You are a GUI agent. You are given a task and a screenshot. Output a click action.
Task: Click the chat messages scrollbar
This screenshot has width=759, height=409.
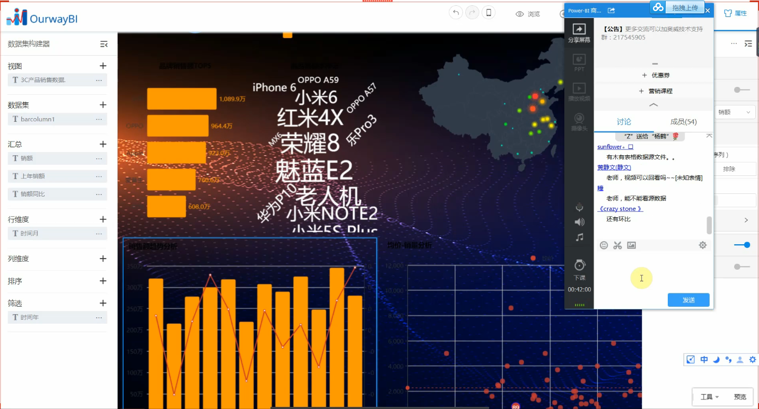coord(709,225)
